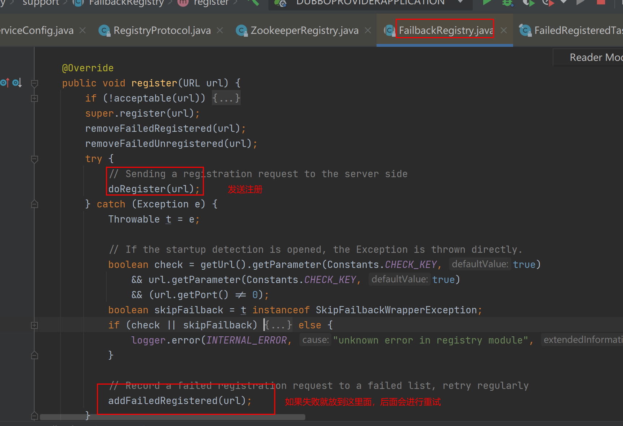Click the defaultValue hint on the boolean check line

tap(480, 264)
